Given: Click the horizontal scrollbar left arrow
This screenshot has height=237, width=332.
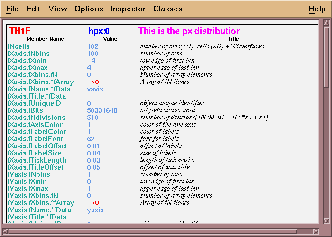Looking at the screenshot, I should (5, 231).
